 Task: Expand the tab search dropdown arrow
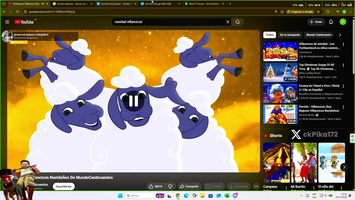pyautogui.click(x=4, y=4)
